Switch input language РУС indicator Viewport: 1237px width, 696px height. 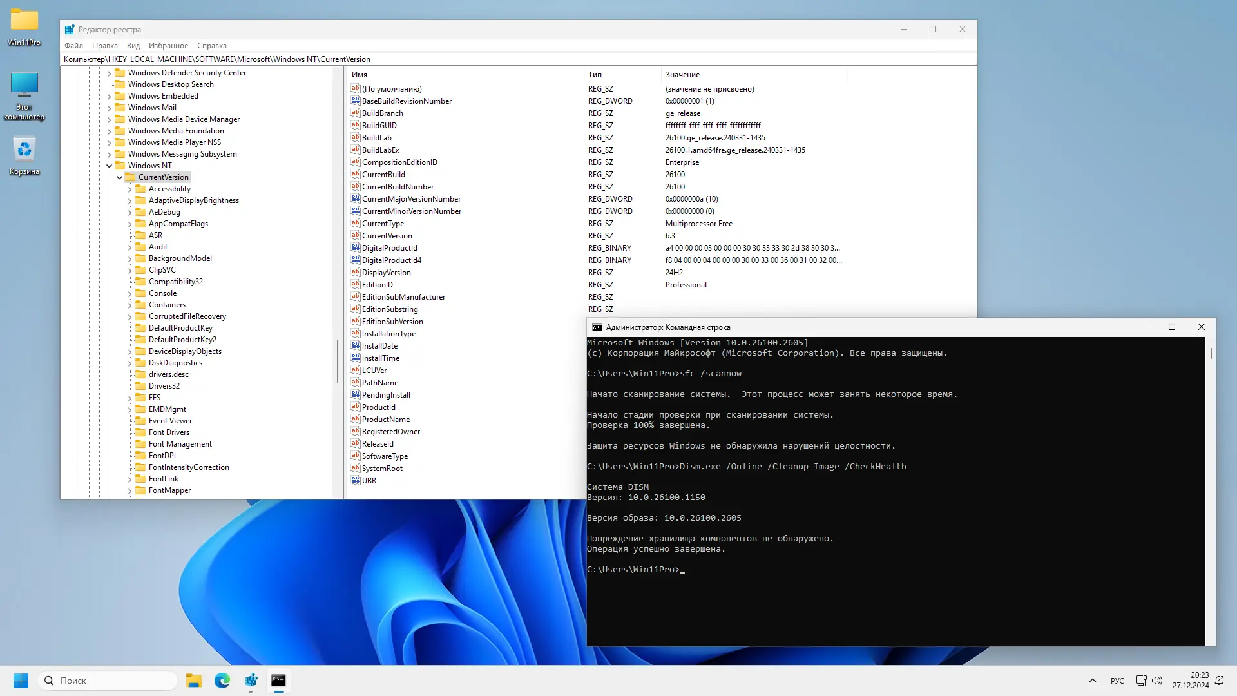[1117, 681]
